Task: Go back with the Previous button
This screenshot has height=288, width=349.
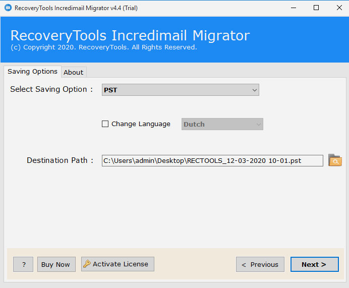Action: [x=260, y=264]
